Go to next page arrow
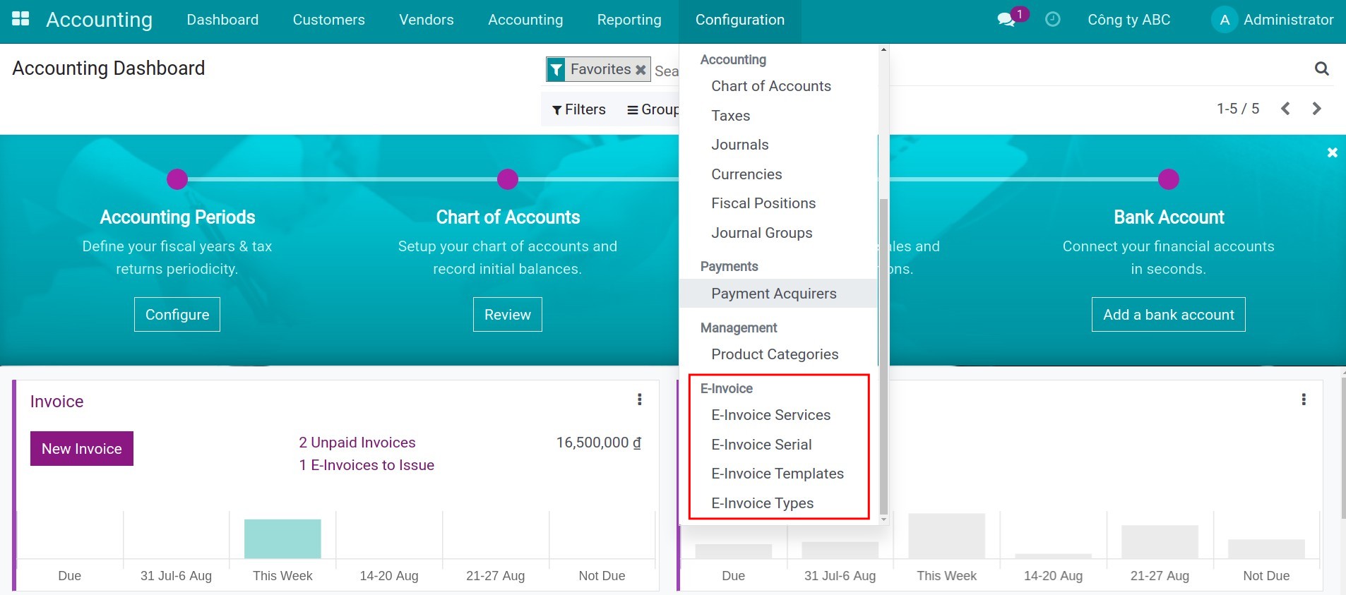1346x595 pixels. tap(1316, 109)
